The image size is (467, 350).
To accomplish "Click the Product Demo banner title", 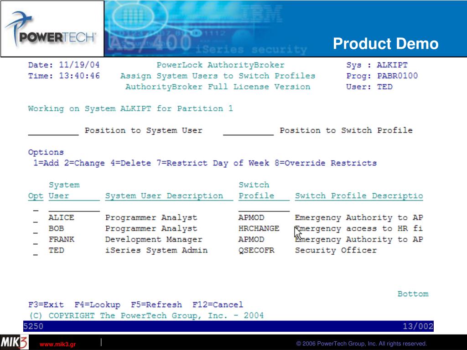I will [386, 44].
